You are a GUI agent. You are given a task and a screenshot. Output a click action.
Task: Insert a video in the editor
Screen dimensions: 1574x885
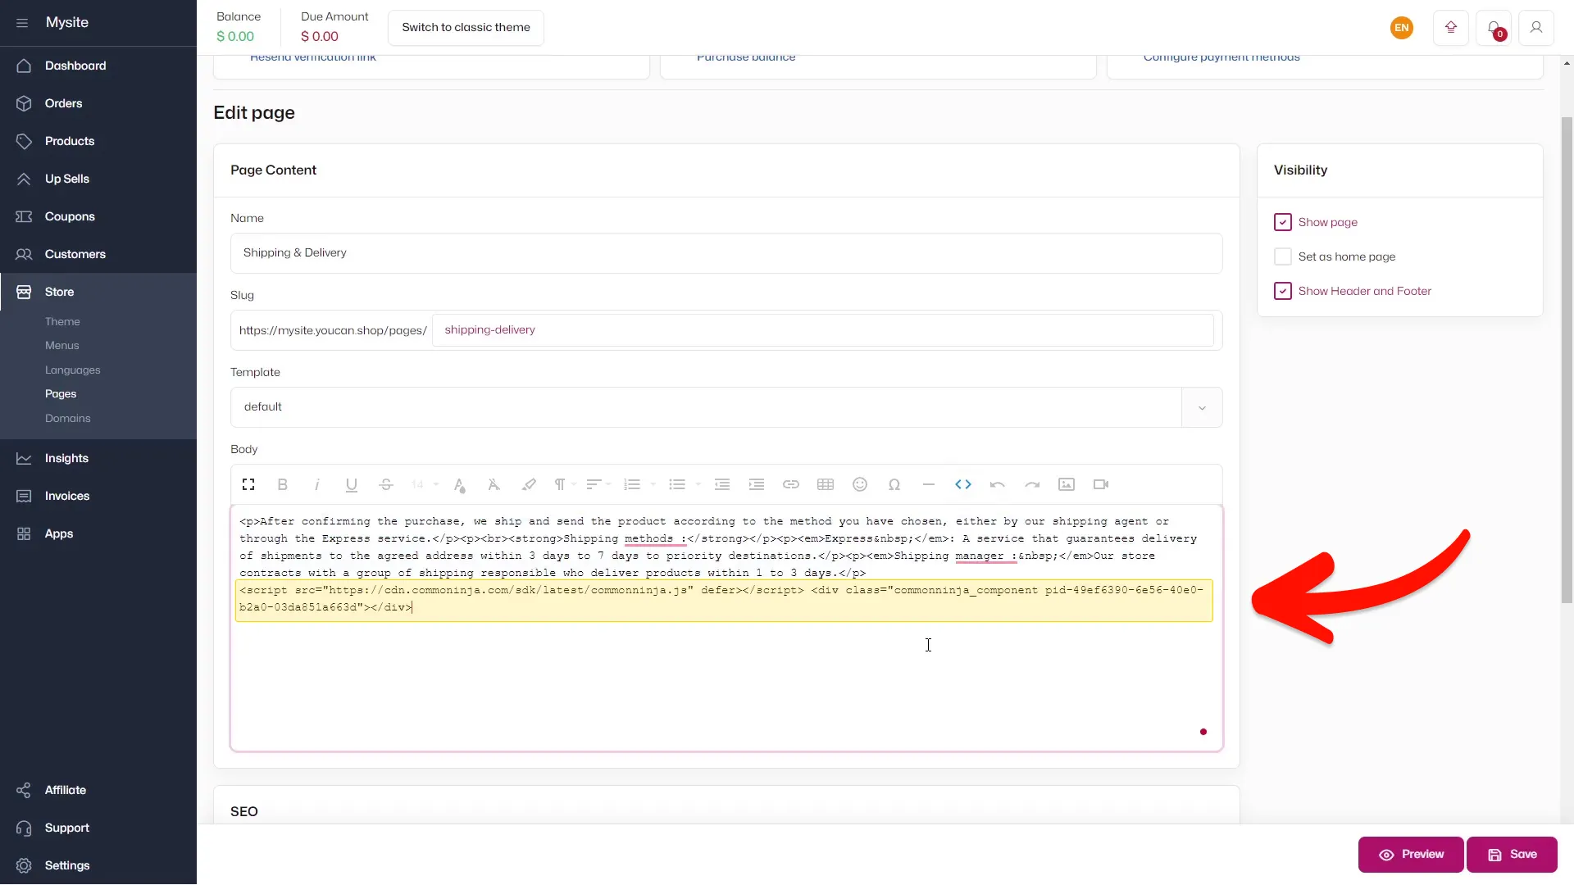click(1101, 484)
